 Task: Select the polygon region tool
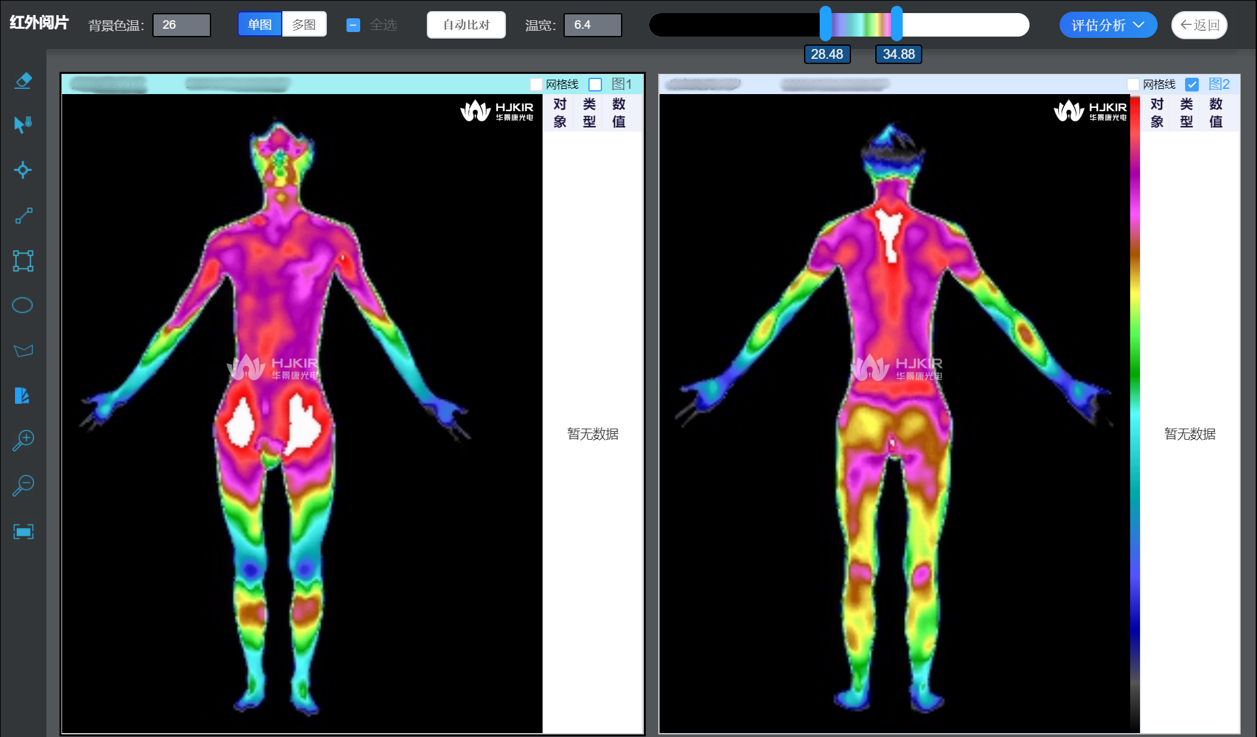pyautogui.click(x=23, y=351)
